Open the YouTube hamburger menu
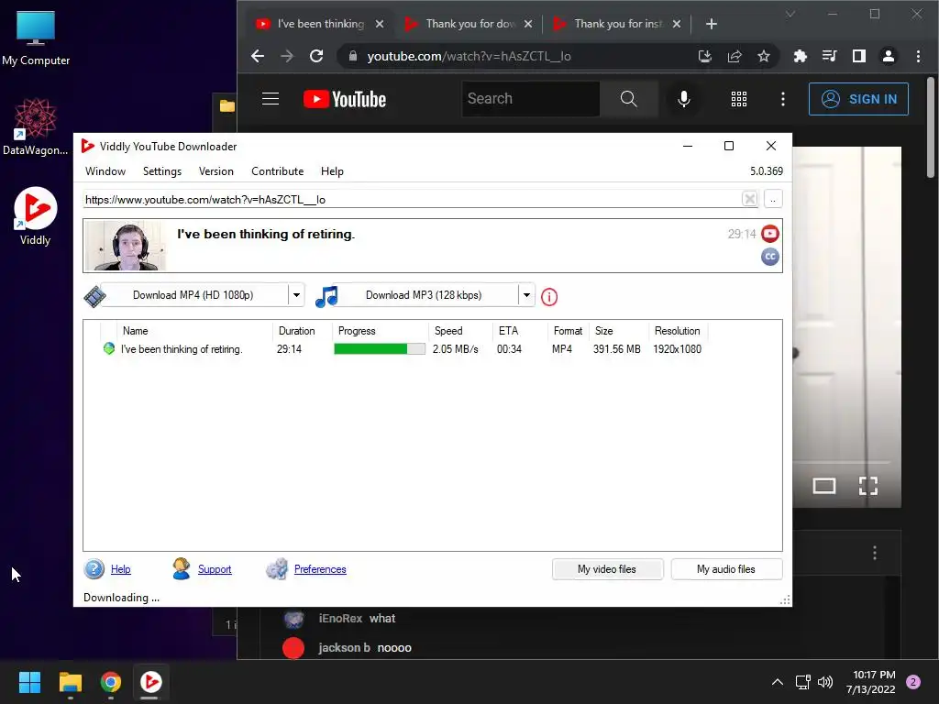939x704 pixels. 271,99
